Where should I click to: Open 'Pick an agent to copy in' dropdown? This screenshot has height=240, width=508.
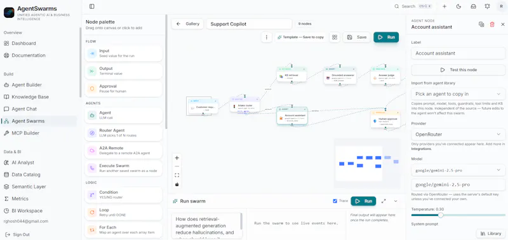pos(458,94)
